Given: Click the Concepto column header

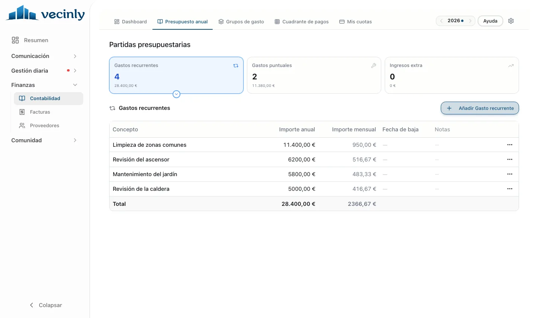Looking at the screenshot, I should pos(125,129).
